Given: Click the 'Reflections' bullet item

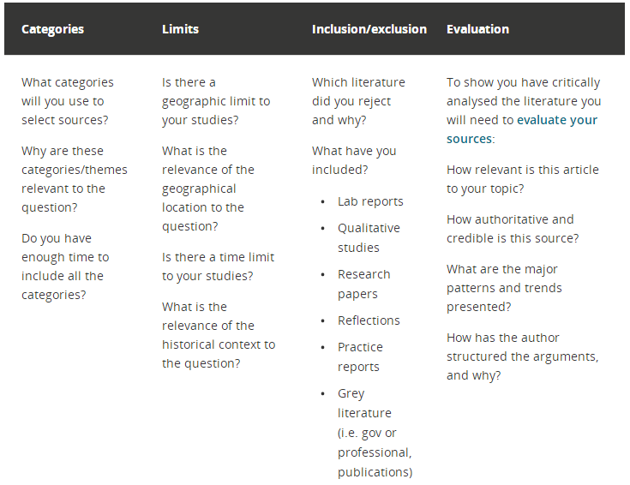Looking at the screenshot, I should (369, 320).
